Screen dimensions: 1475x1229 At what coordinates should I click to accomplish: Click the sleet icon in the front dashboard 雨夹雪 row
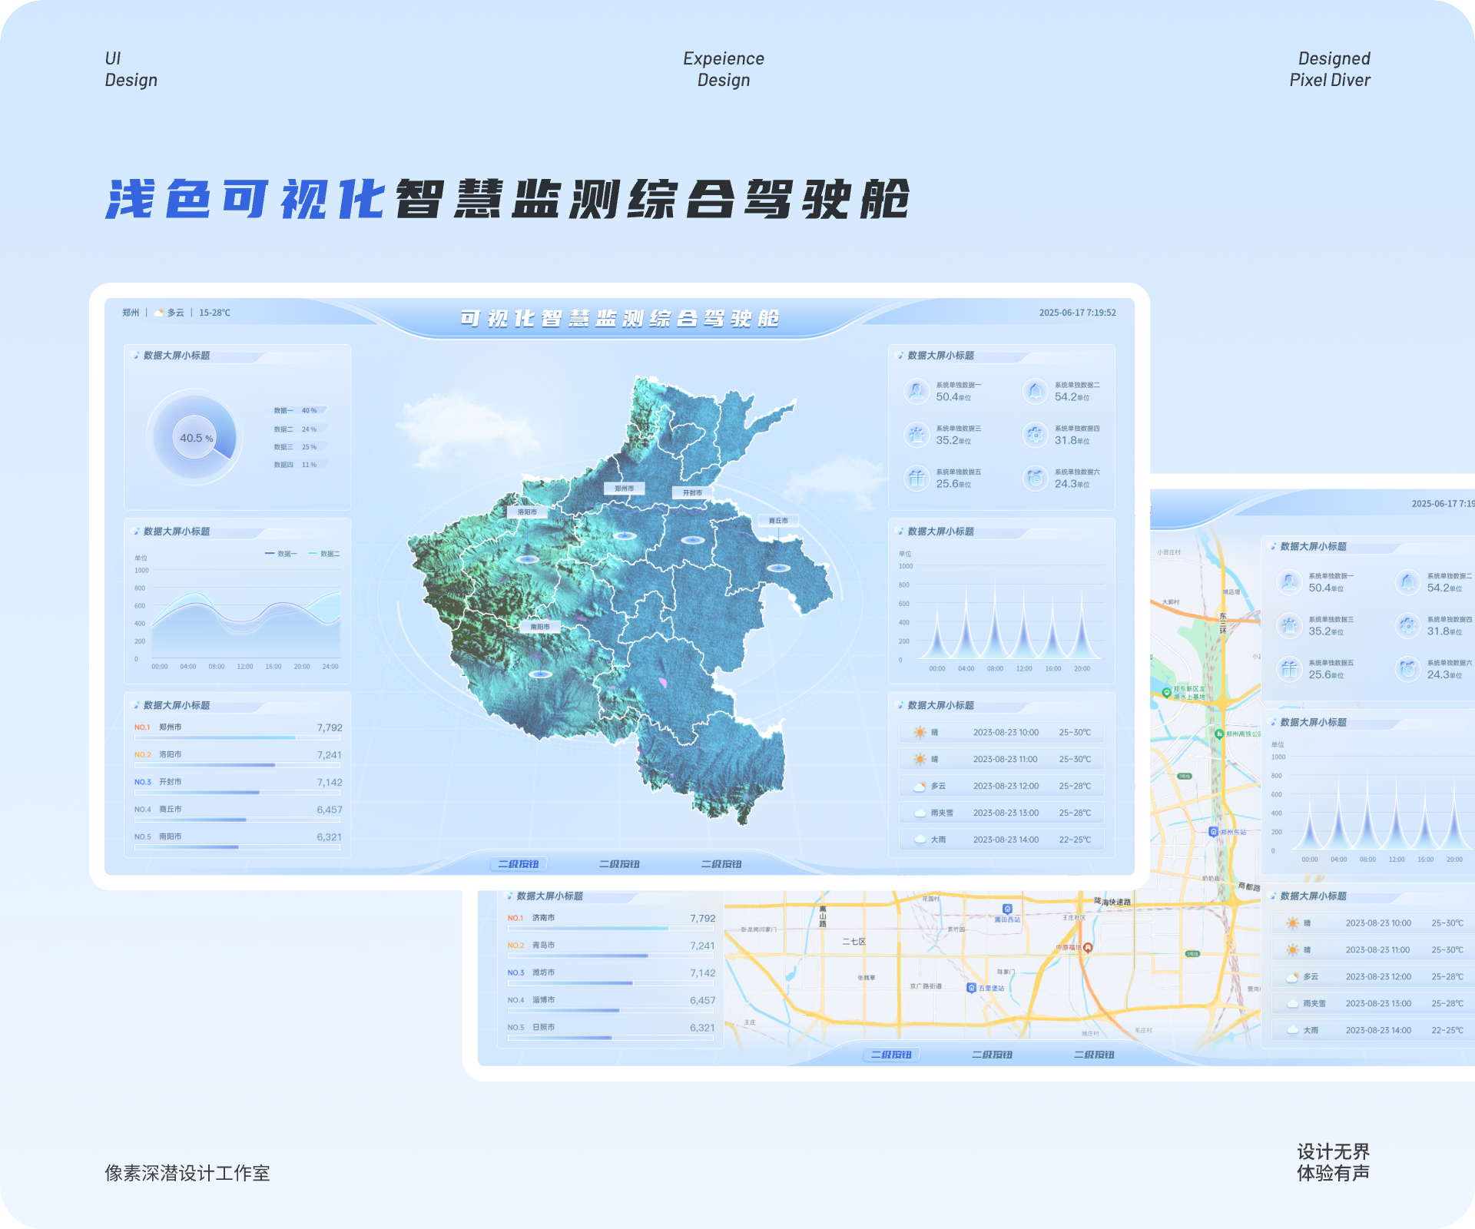click(x=920, y=813)
